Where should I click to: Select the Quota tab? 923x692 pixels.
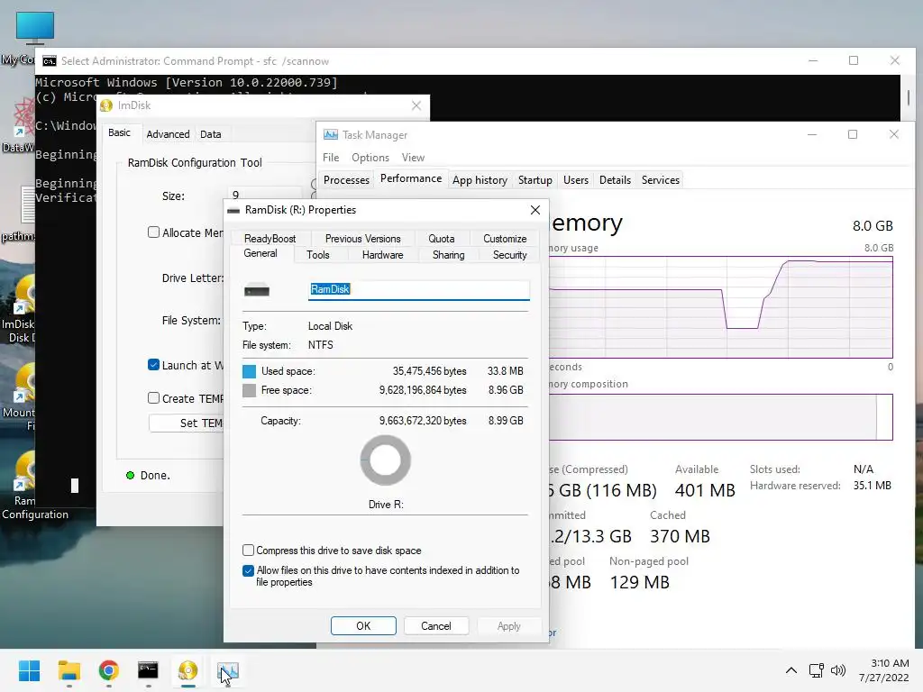(x=442, y=238)
